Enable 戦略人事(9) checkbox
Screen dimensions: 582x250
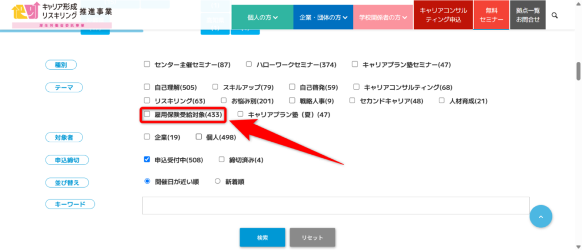(292, 100)
